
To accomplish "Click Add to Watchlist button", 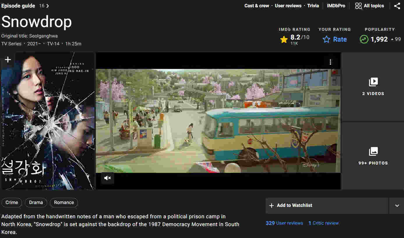I will 327,205.
